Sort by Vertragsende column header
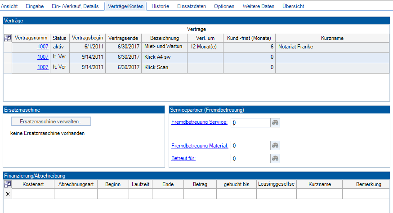 (123, 38)
